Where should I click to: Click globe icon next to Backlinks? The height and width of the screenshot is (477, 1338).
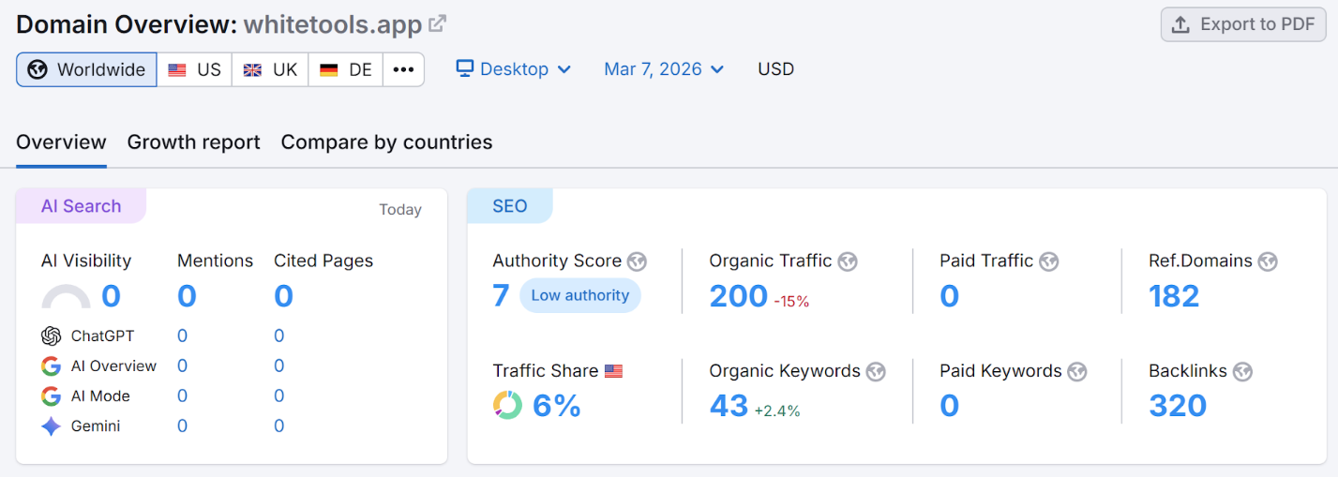coord(1242,372)
